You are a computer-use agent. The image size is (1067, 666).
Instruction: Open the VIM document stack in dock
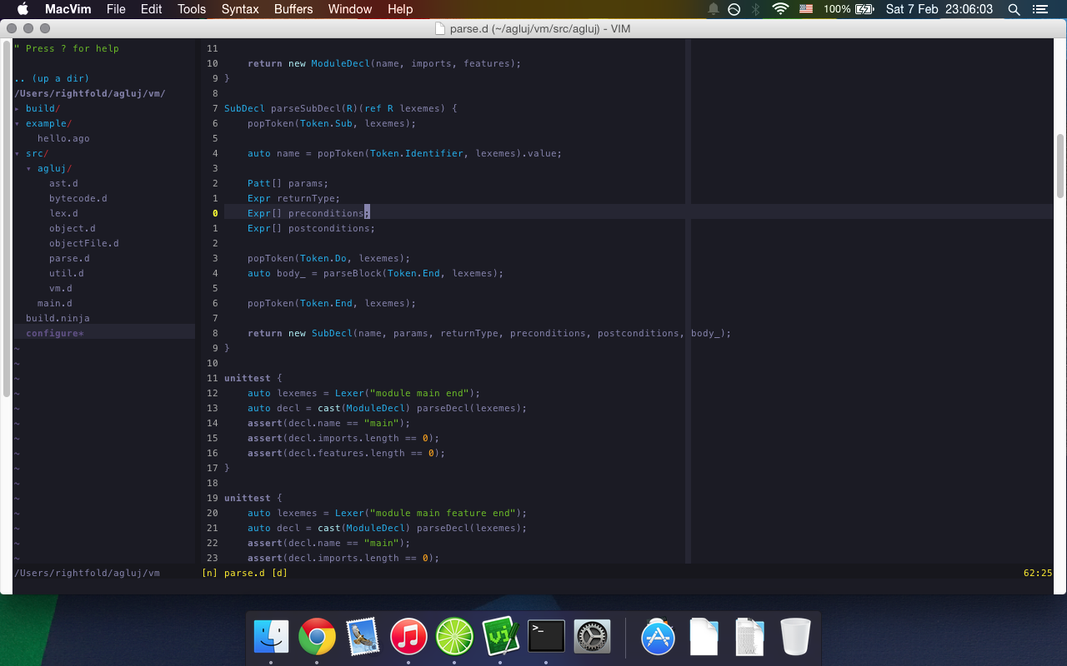749,638
